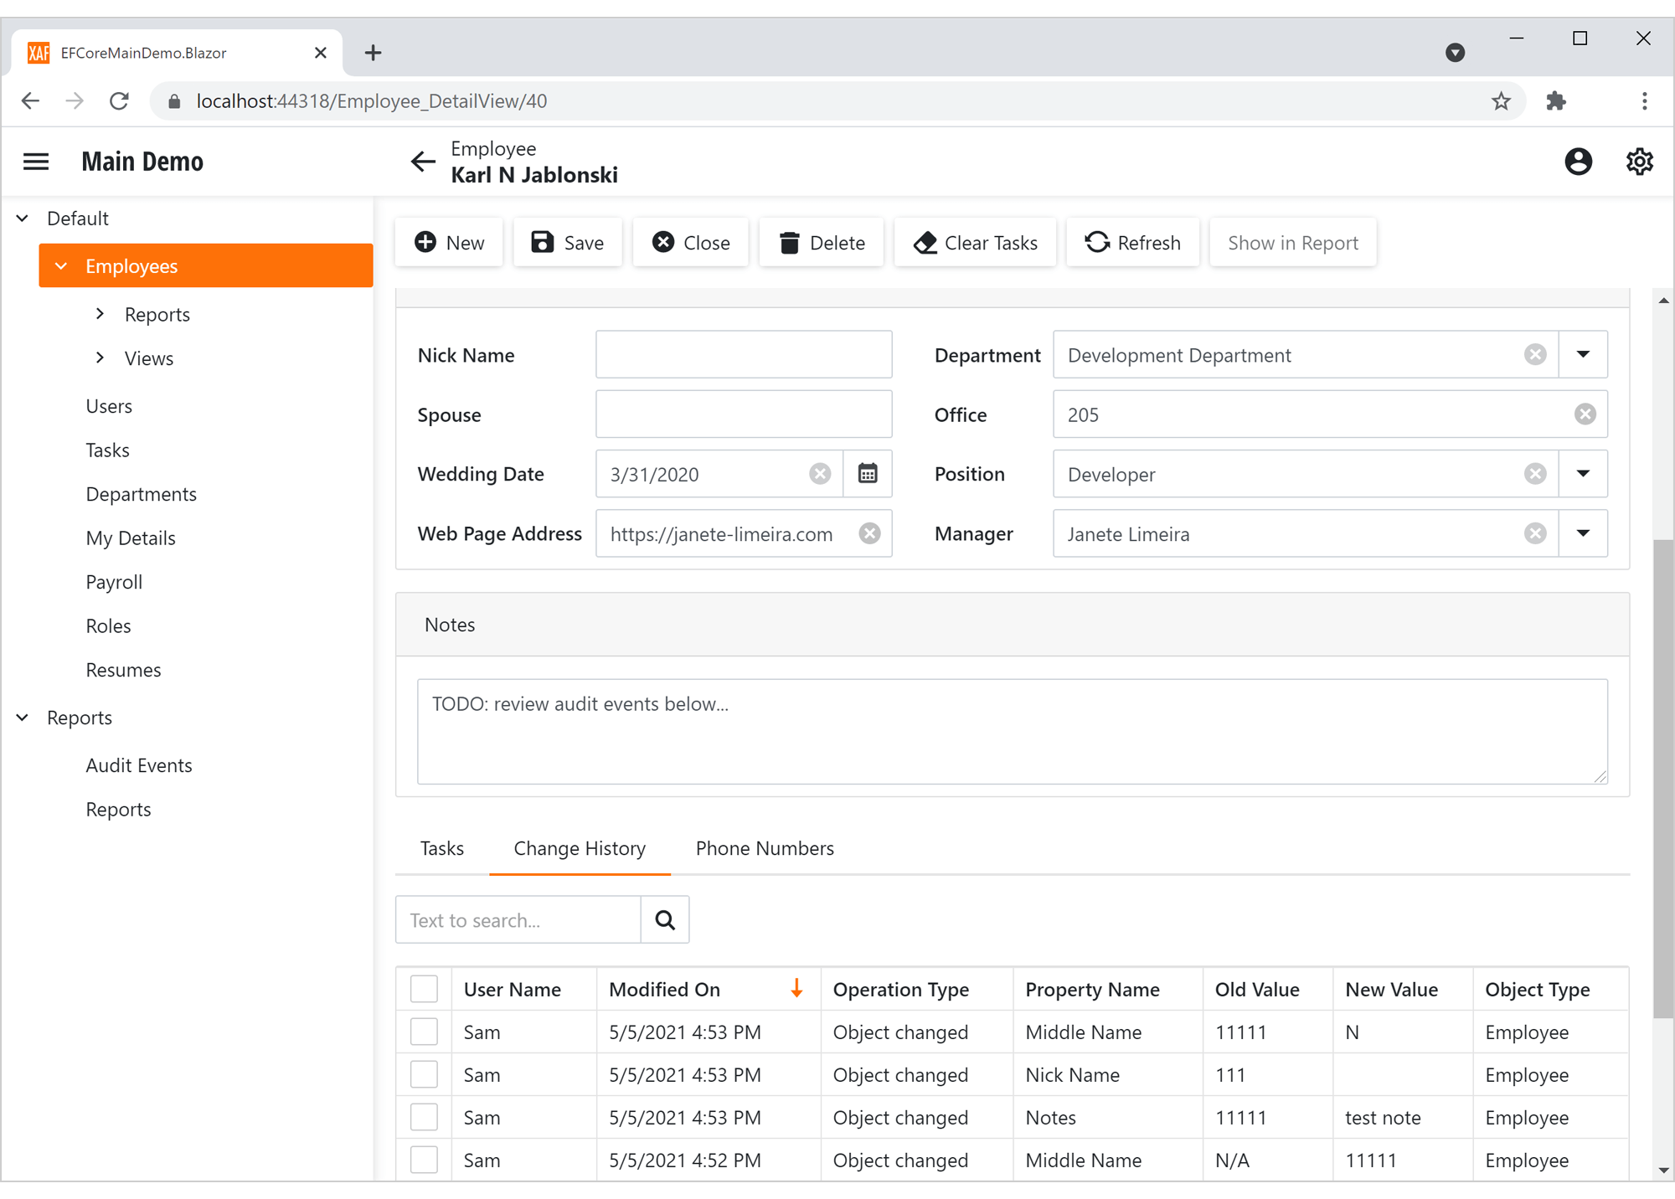Run search with the magnifier icon
Screen dimensions: 1675x1199
665,919
